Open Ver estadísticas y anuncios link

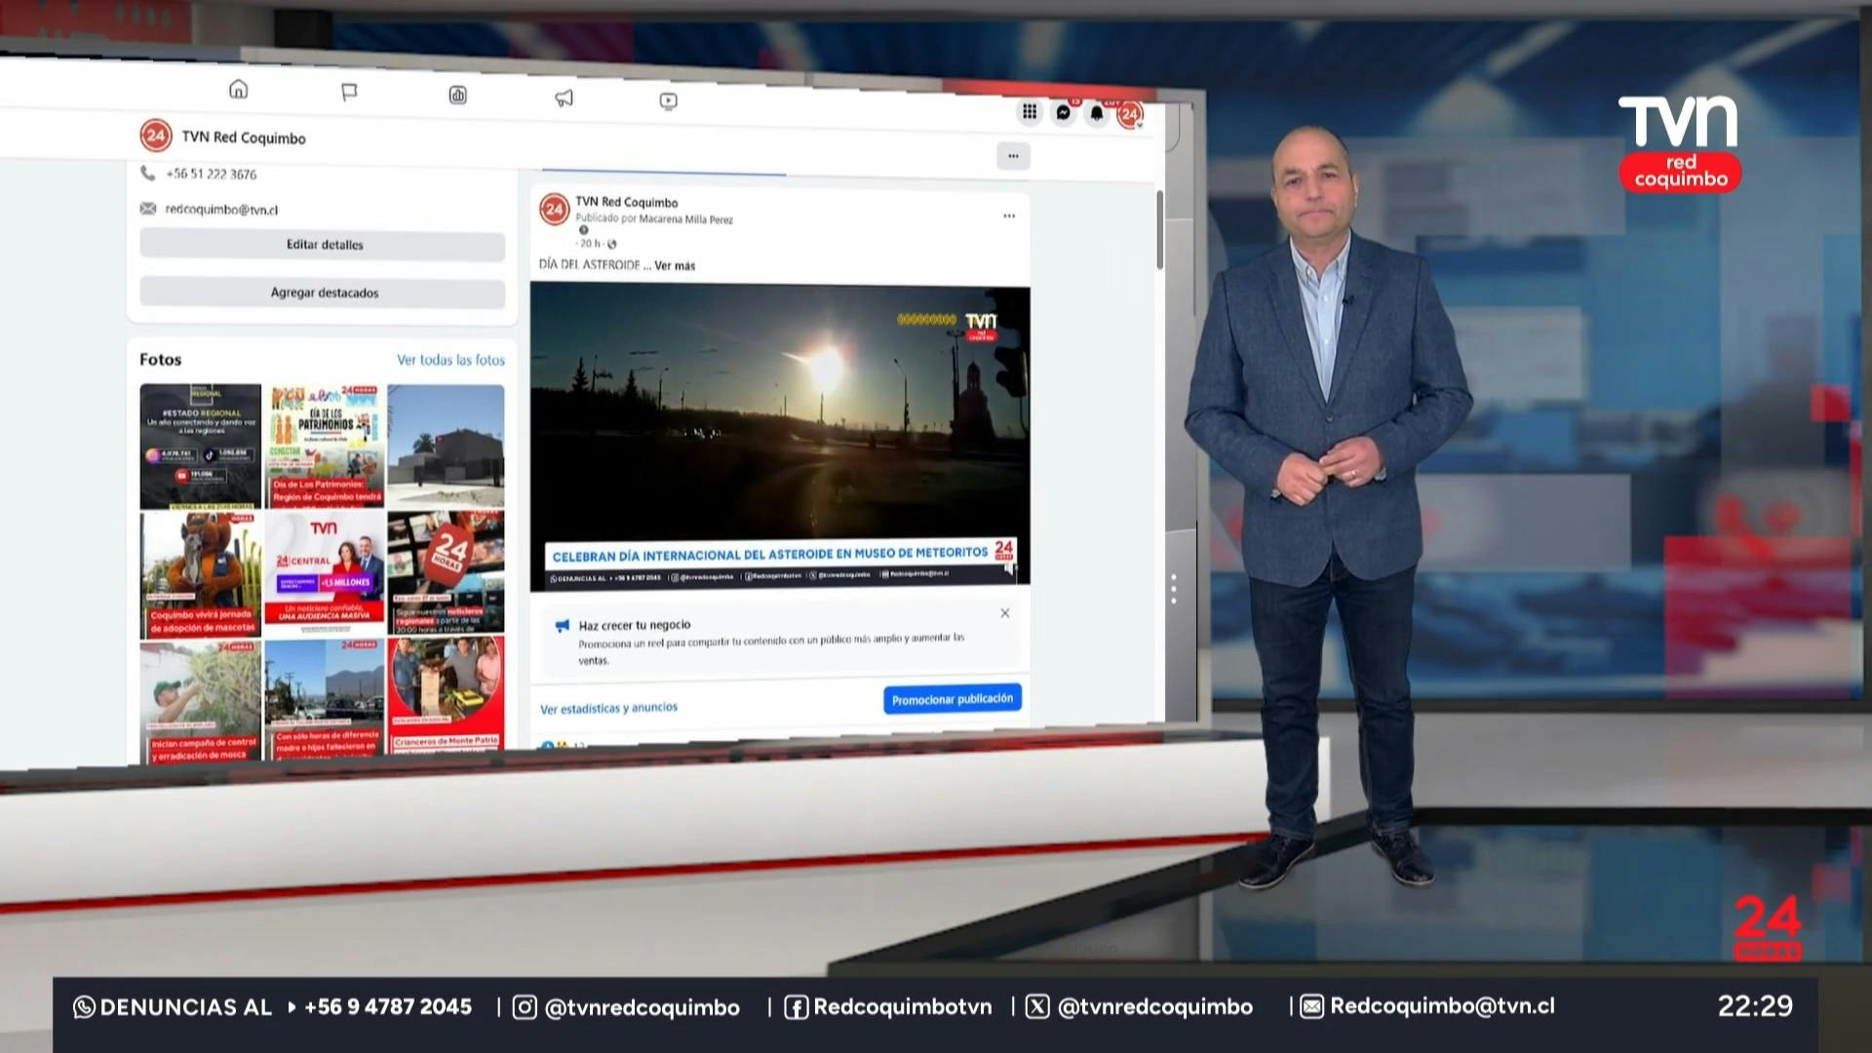[608, 708]
